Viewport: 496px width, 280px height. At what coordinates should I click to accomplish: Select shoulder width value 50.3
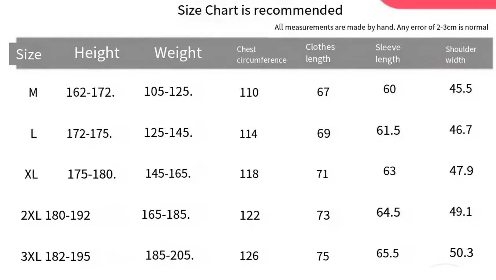pyautogui.click(x=461, y=253)
